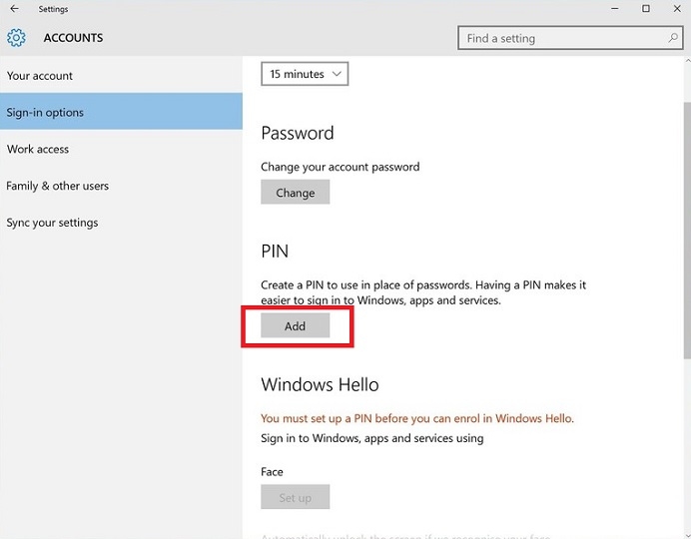Click the Windows Hello heading
This screenshot has width=691, height=539.
coord(320,384)
